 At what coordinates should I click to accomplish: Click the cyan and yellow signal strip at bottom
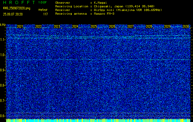click(x=98, y=120)
